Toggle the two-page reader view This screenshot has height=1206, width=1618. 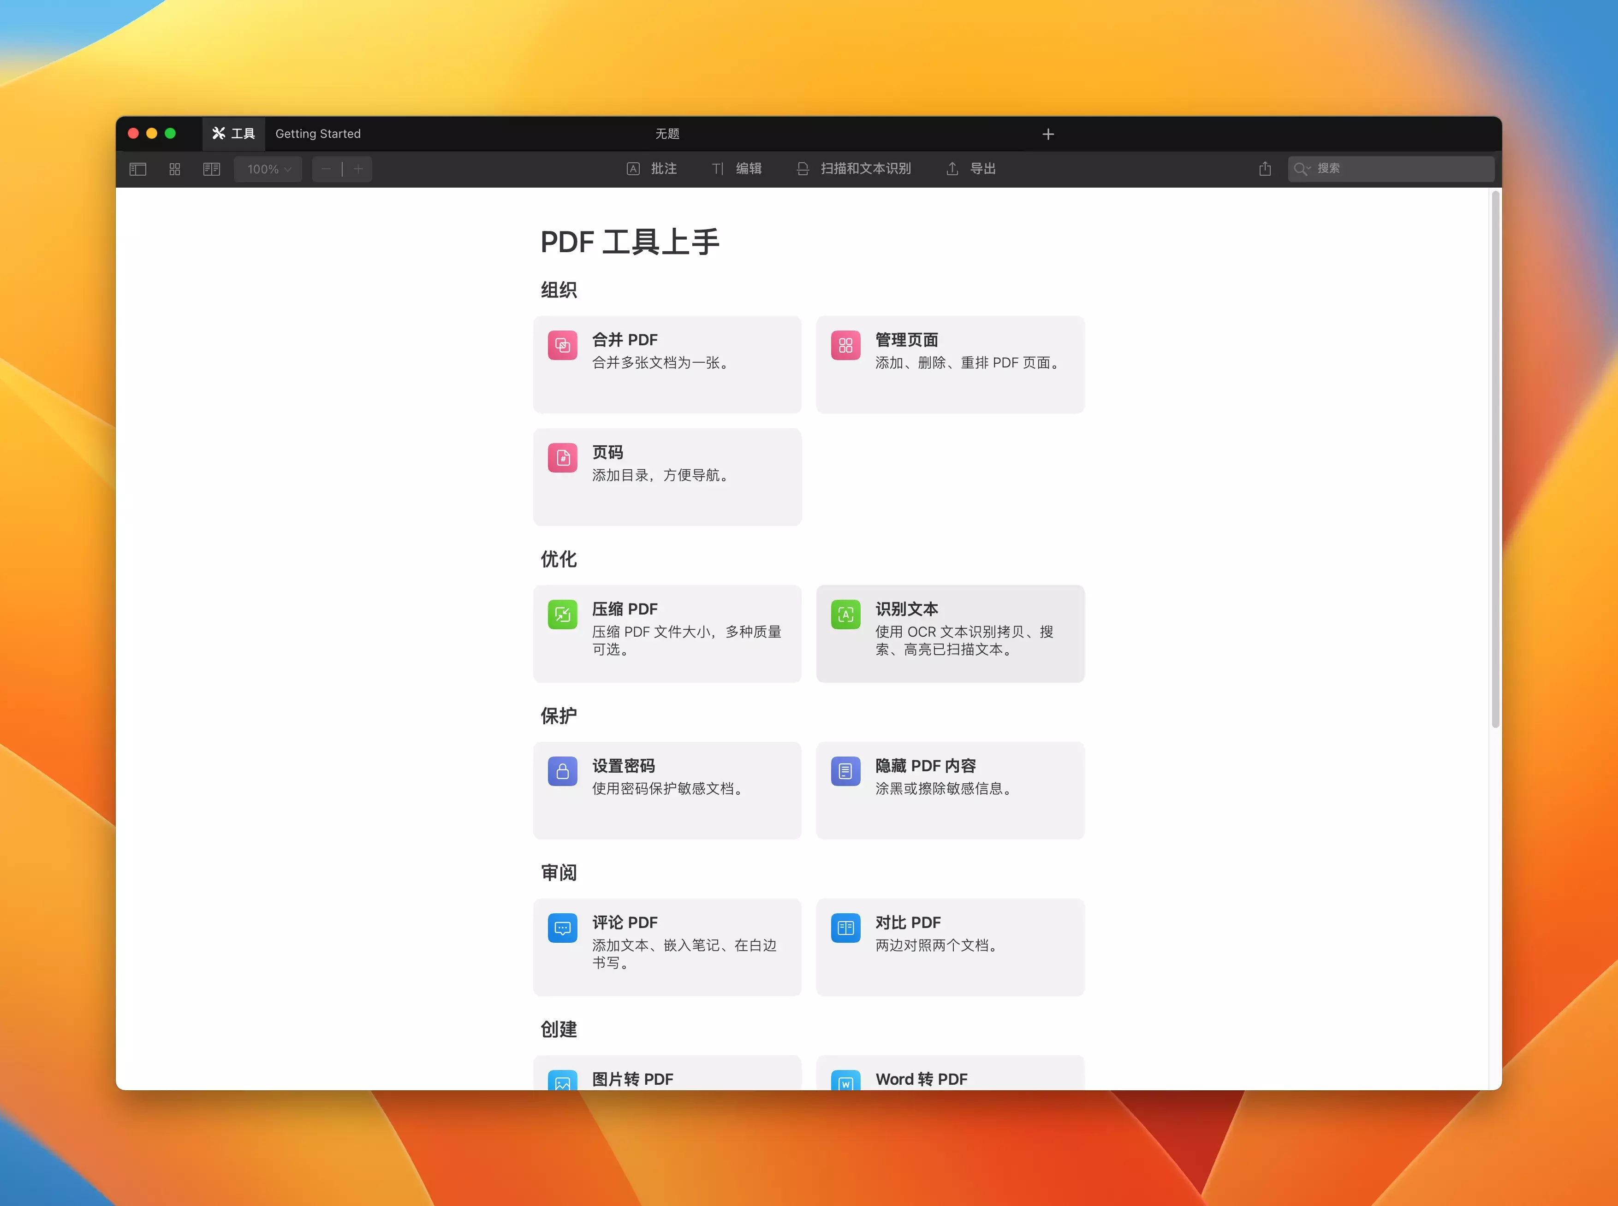(x=212, y=169)
